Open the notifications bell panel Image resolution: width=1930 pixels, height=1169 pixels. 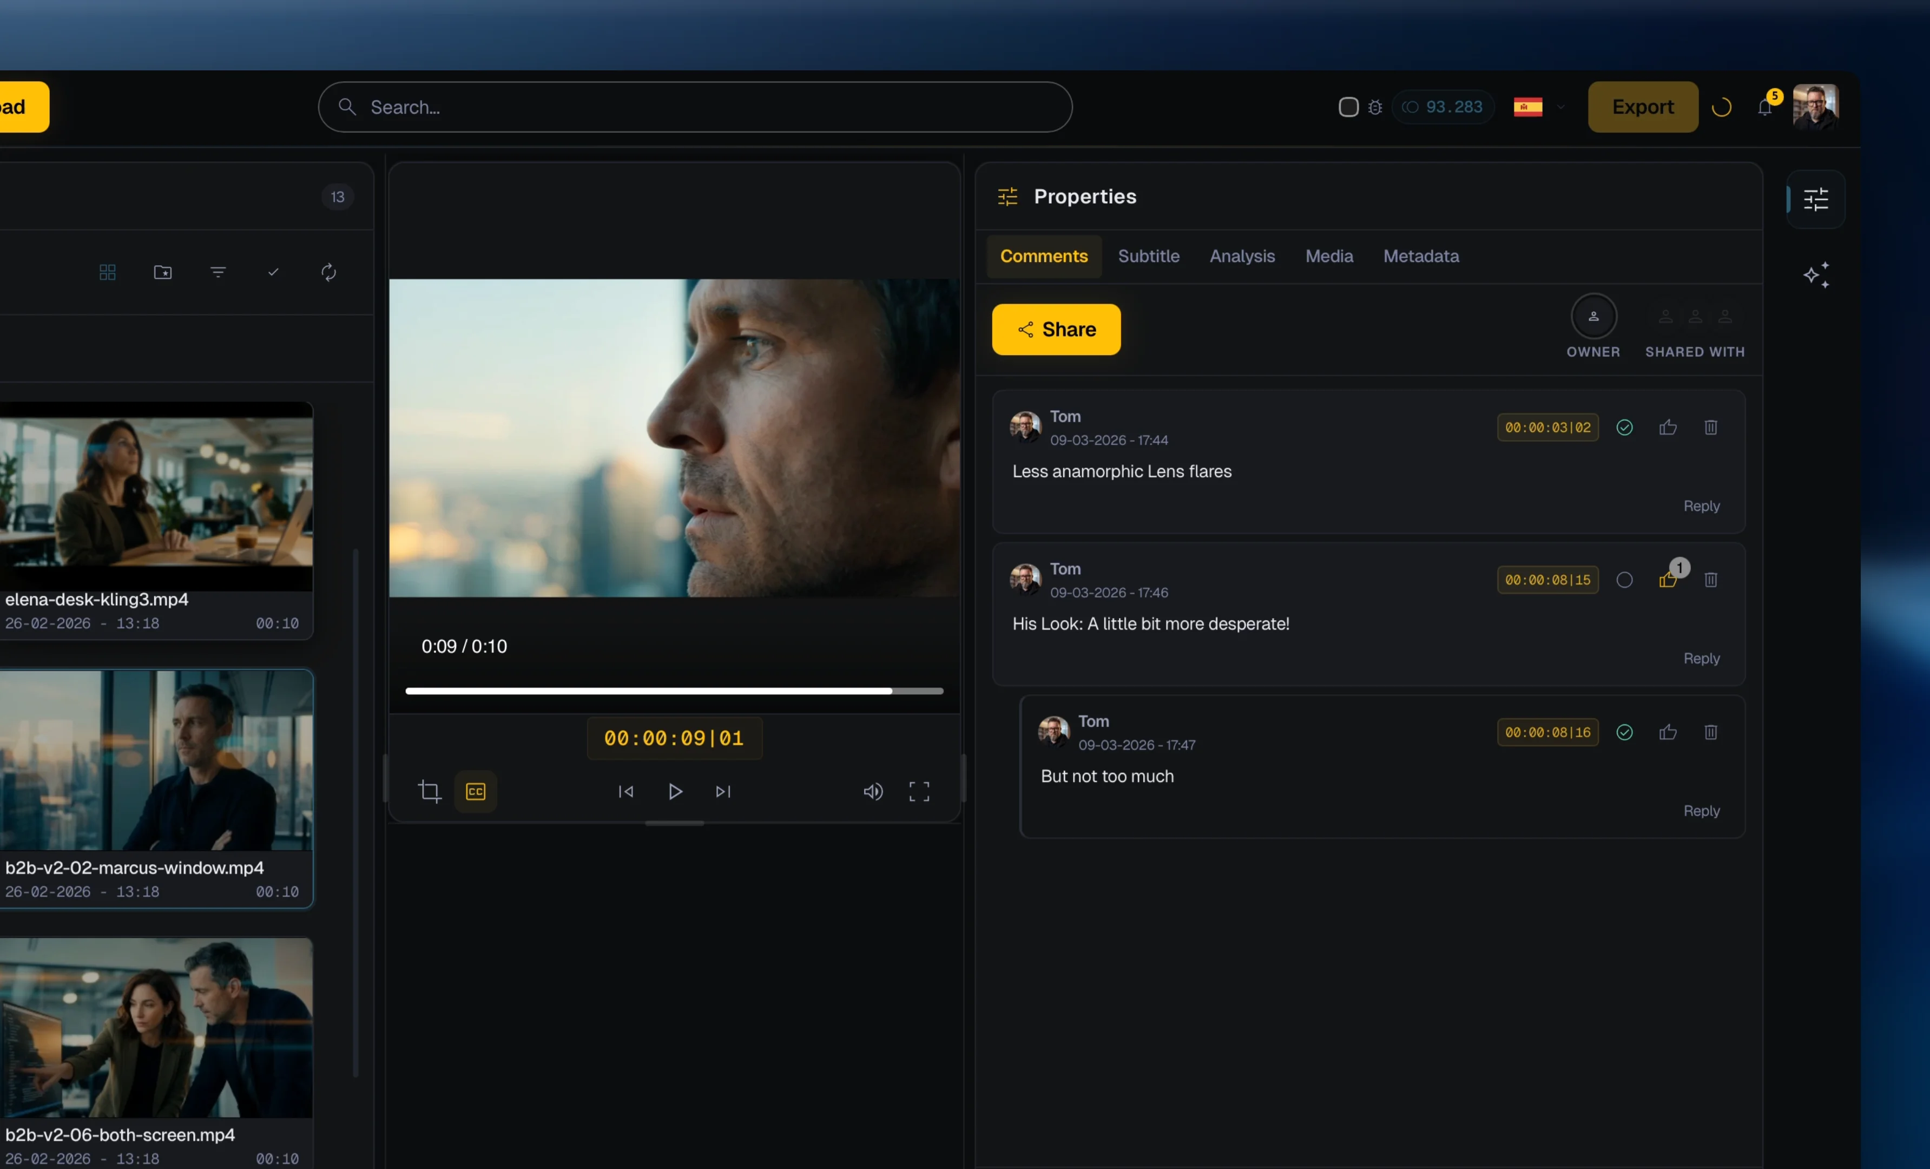pos(1766,107)
